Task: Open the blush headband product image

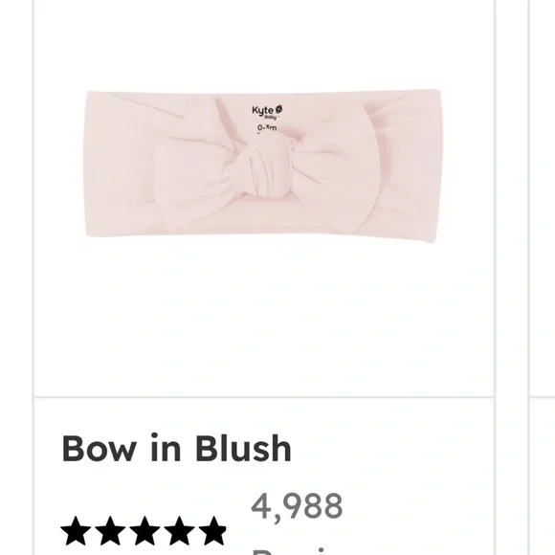Action: (x=263, y=166)
